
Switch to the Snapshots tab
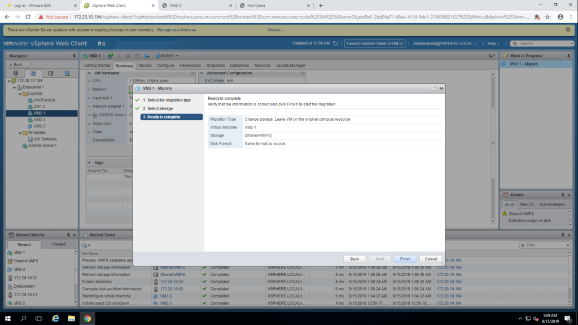tap(215, 65)
